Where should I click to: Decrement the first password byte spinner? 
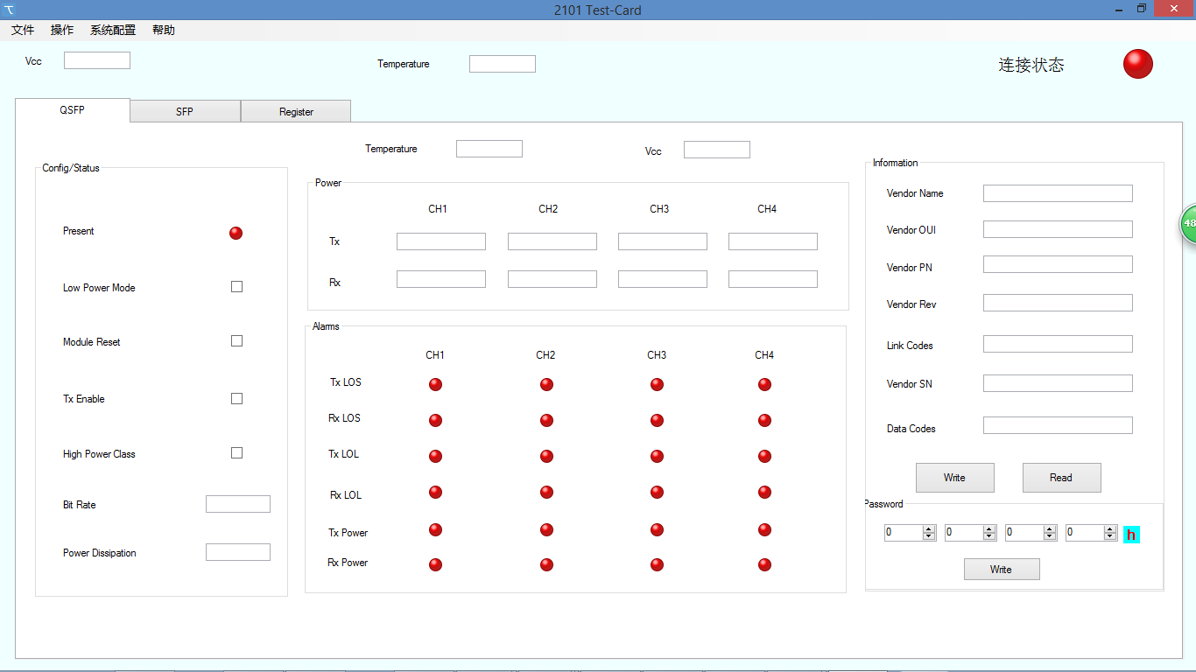click(x=930, y=536)
